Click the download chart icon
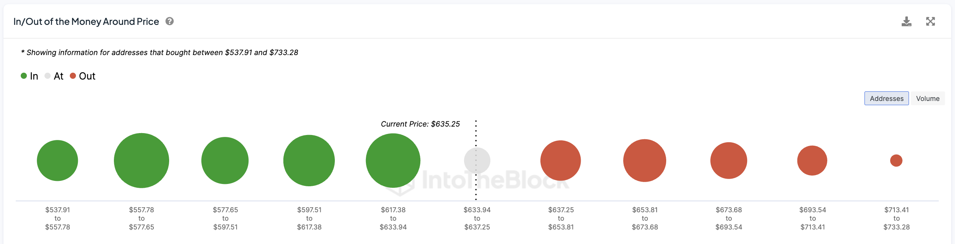The height and width of the screenshot is (244, 955). tap(906, 21)
